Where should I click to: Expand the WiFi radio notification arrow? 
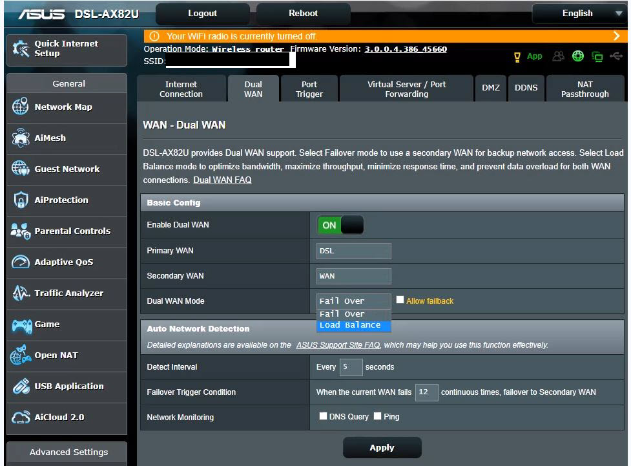(x=617, y=36)
